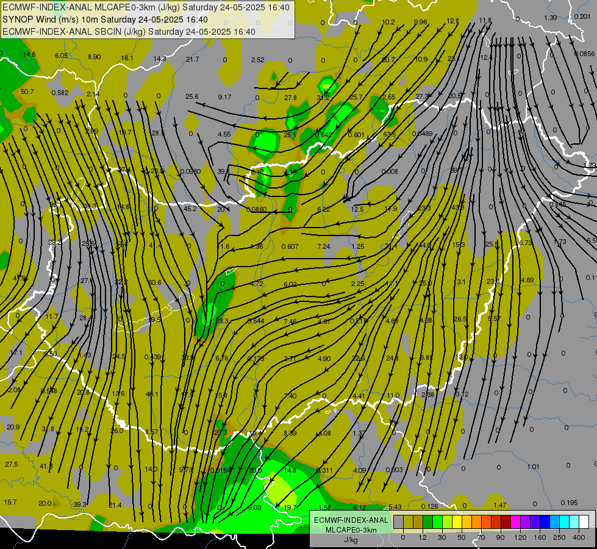Pick the magenta legend swatch
597x549 pixels.
click(515, 522)
